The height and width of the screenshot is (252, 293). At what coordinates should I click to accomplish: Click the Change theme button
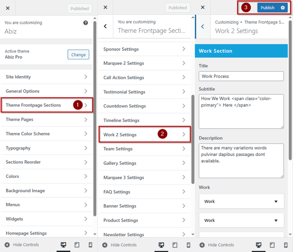click(78, 55)
